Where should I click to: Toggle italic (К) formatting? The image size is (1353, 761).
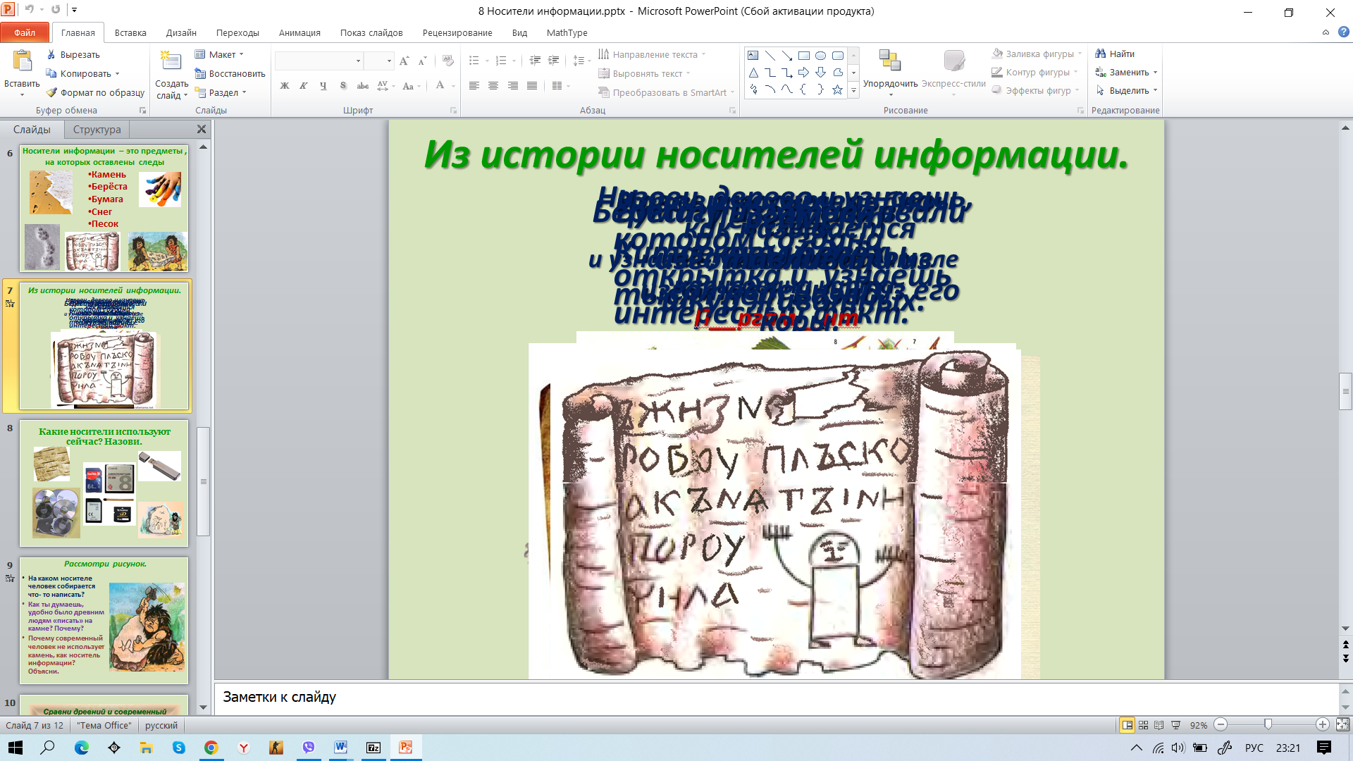[x=304, y=86]
